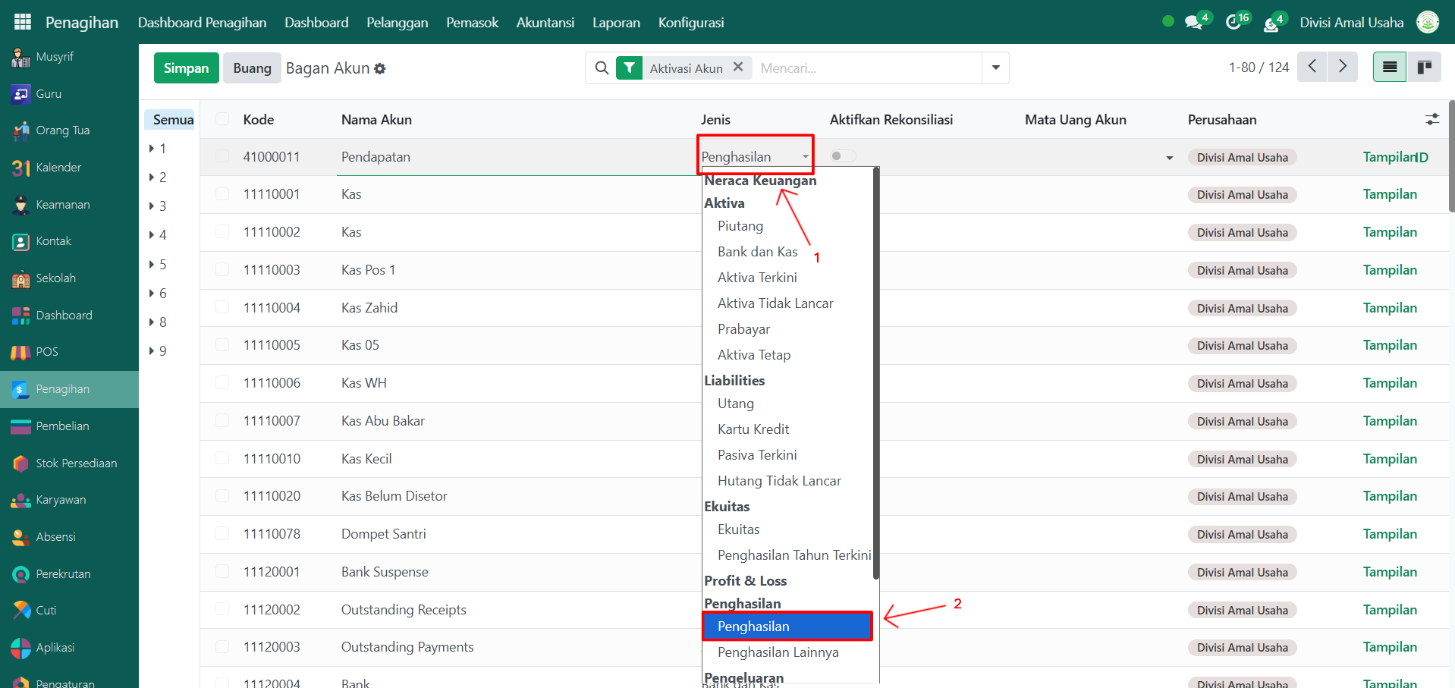The width and height of the screenshot is (1455, 688).
Task: Open the Konfigurasi menu
Action: pos(690,23)
